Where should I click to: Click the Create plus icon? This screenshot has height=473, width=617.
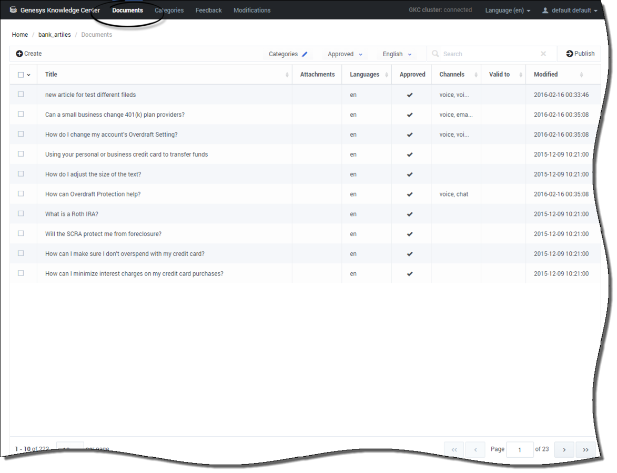[19, 54]
